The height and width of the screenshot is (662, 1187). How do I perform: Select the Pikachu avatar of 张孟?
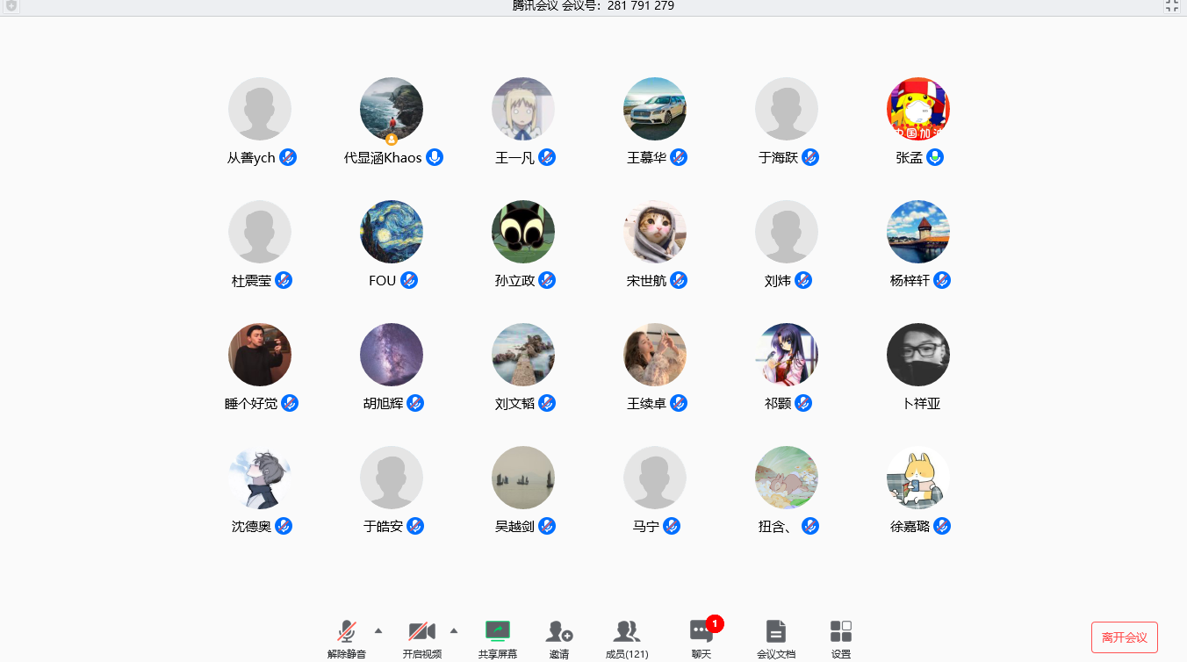(918, 109)
